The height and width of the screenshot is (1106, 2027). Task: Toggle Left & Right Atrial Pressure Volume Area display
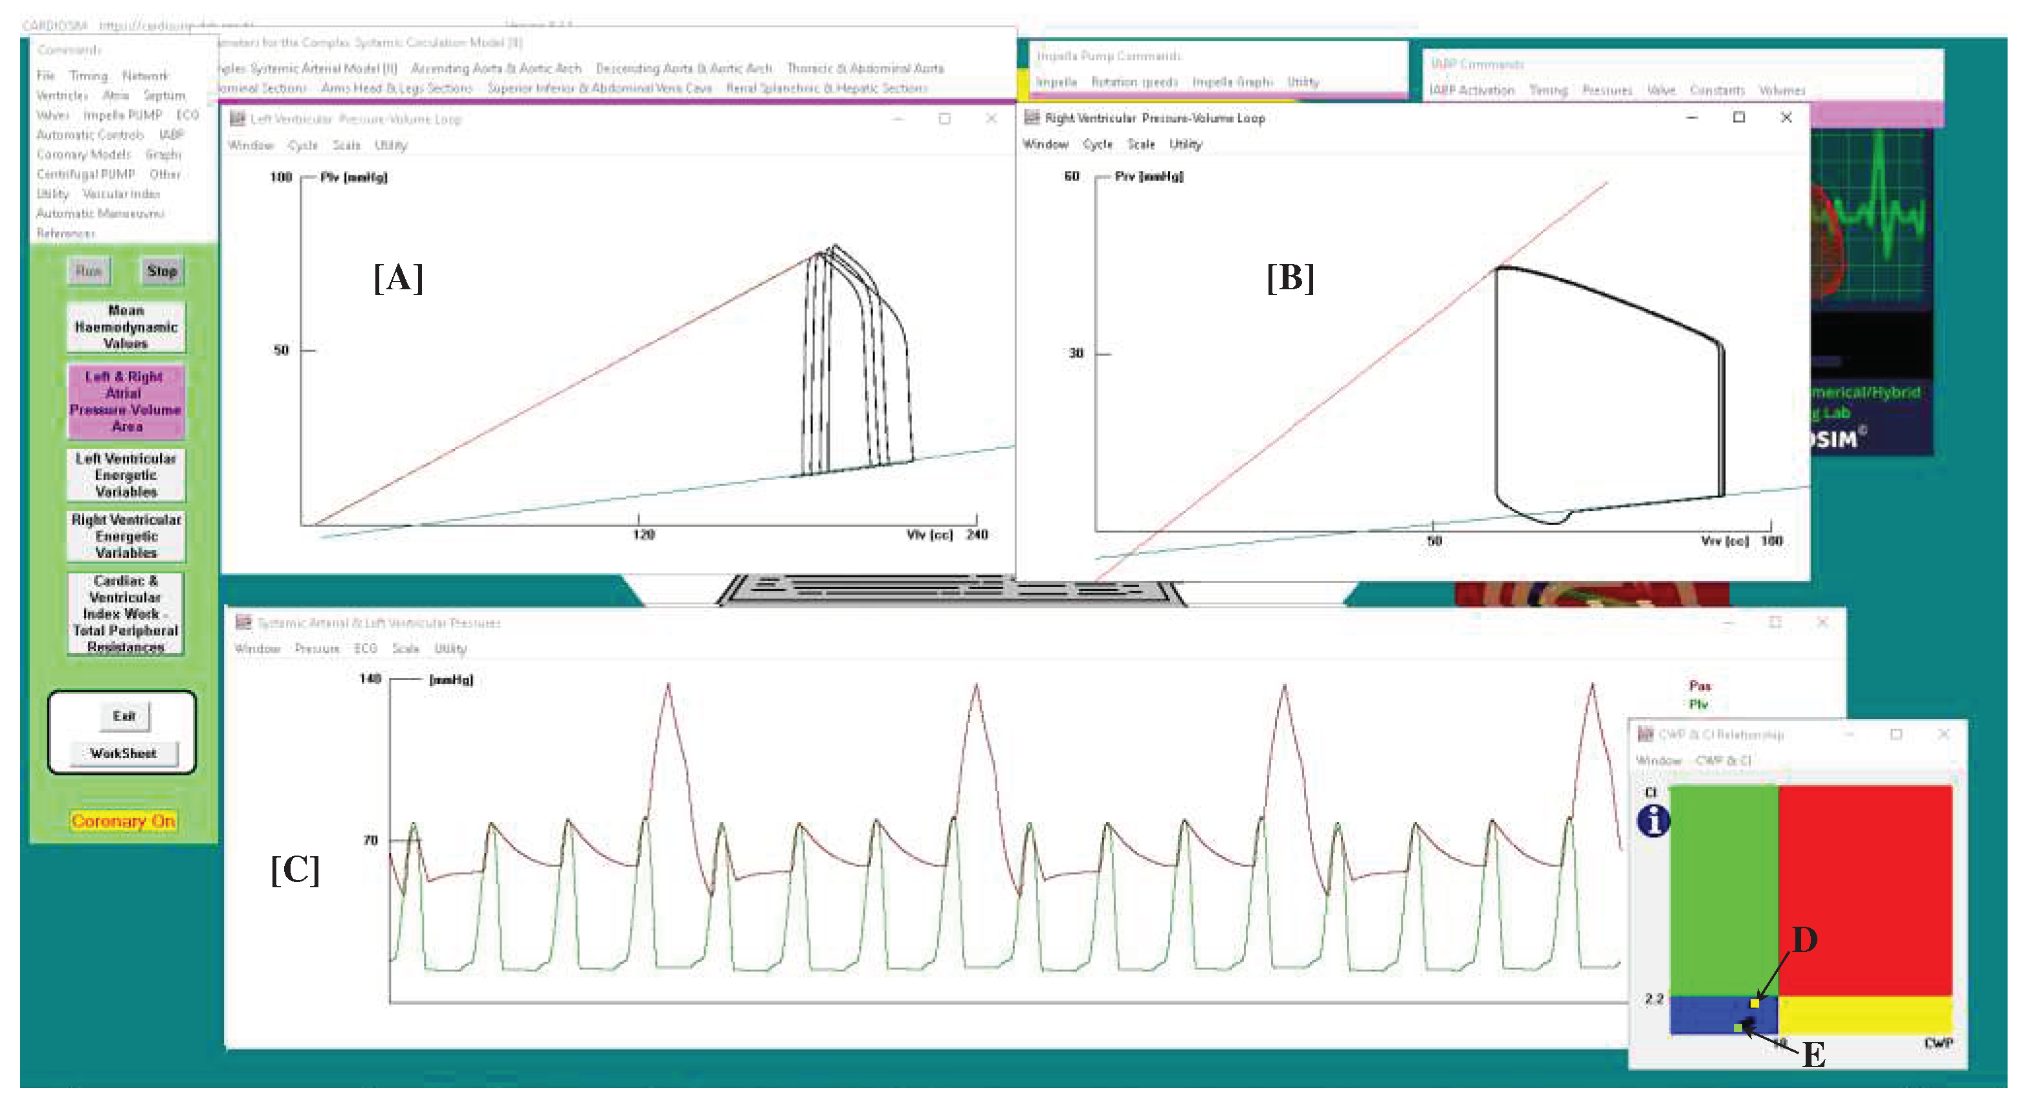tap(125, 401)
